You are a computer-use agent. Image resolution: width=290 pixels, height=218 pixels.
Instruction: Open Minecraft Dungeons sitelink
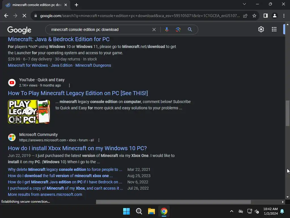(x=93, y=66)
